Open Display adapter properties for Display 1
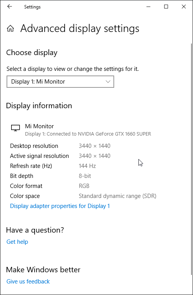The image size is (193, 295). click(x=60, y=206)
